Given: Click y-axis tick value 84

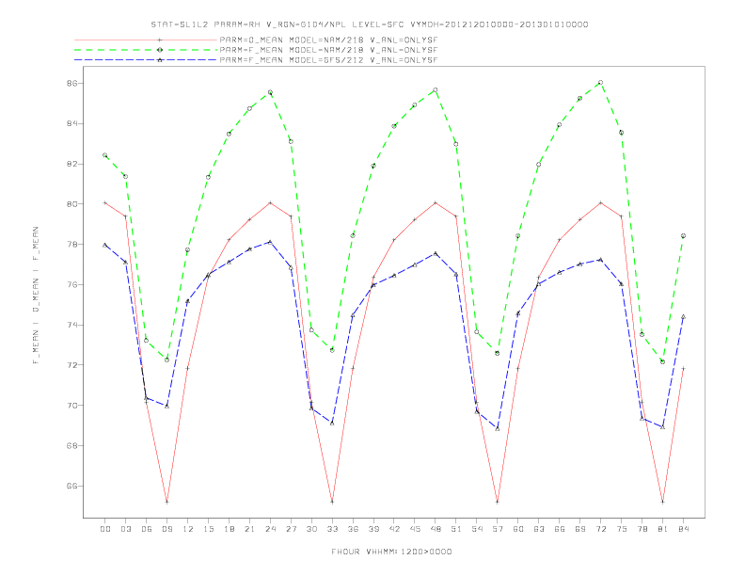Looking at the screenshot, I should tap(72, 123).
